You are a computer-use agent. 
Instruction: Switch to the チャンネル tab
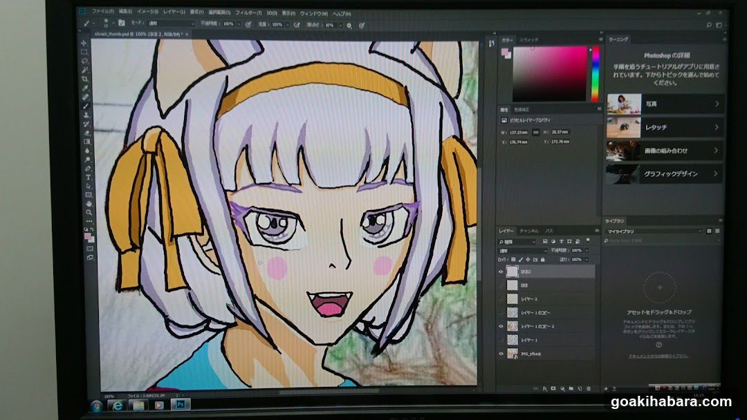[x=529, y=231]
